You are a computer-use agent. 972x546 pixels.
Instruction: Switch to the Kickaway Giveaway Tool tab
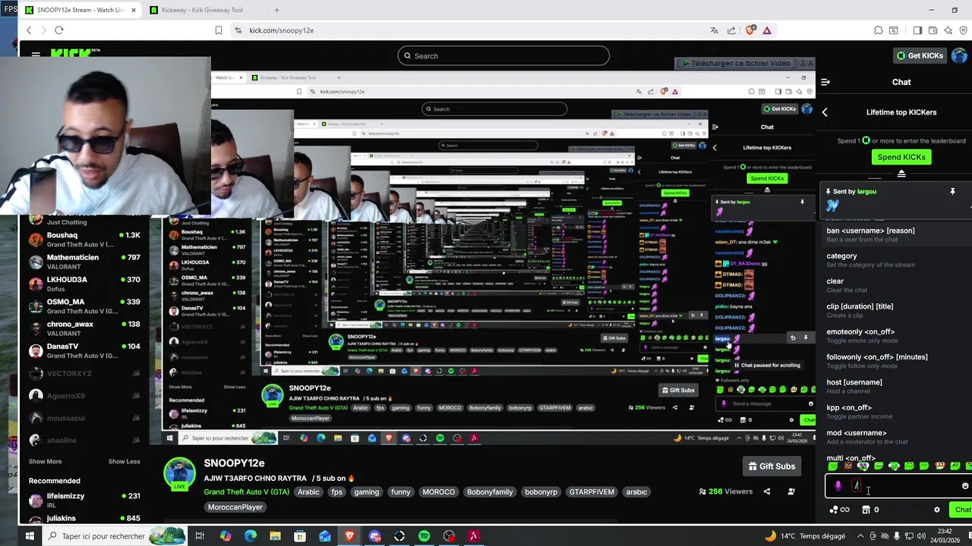pos(201,10)
